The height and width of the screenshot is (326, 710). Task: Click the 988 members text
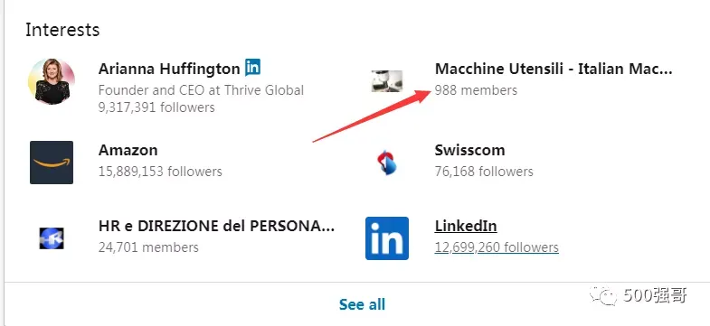coord(476,90)
